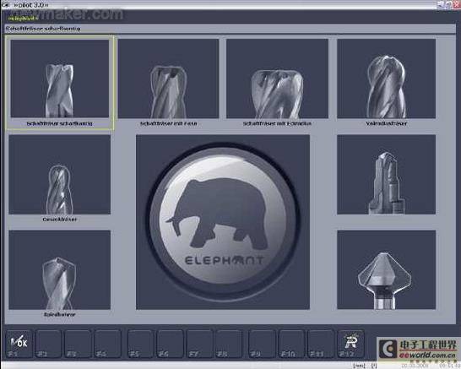
Task: Click the empty F5 function key
Action: pos(140,344)
